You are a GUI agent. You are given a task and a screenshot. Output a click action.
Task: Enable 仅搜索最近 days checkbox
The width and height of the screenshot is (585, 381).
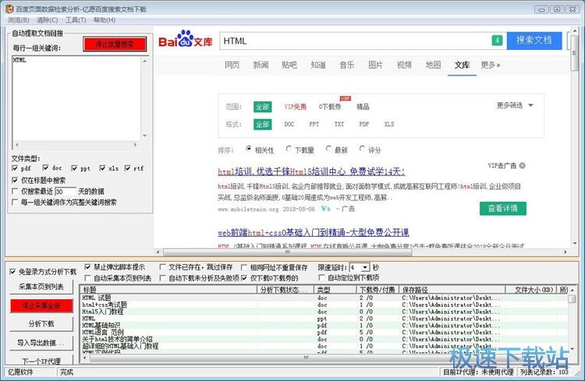15,191
